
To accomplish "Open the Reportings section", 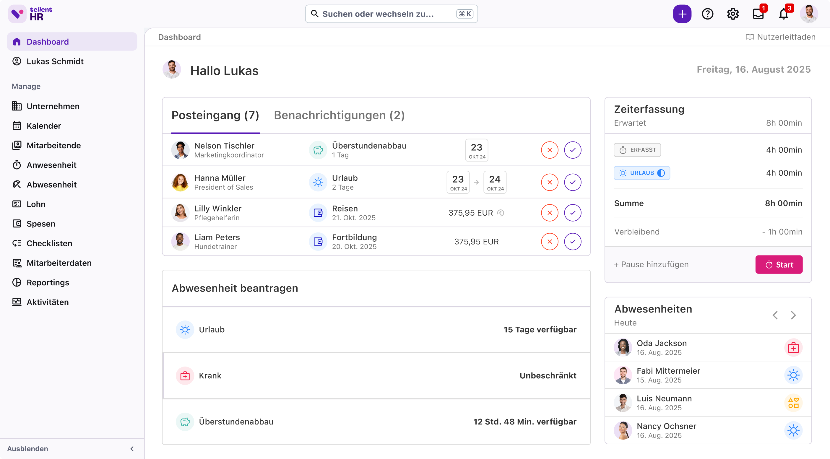I will [48, 282].
